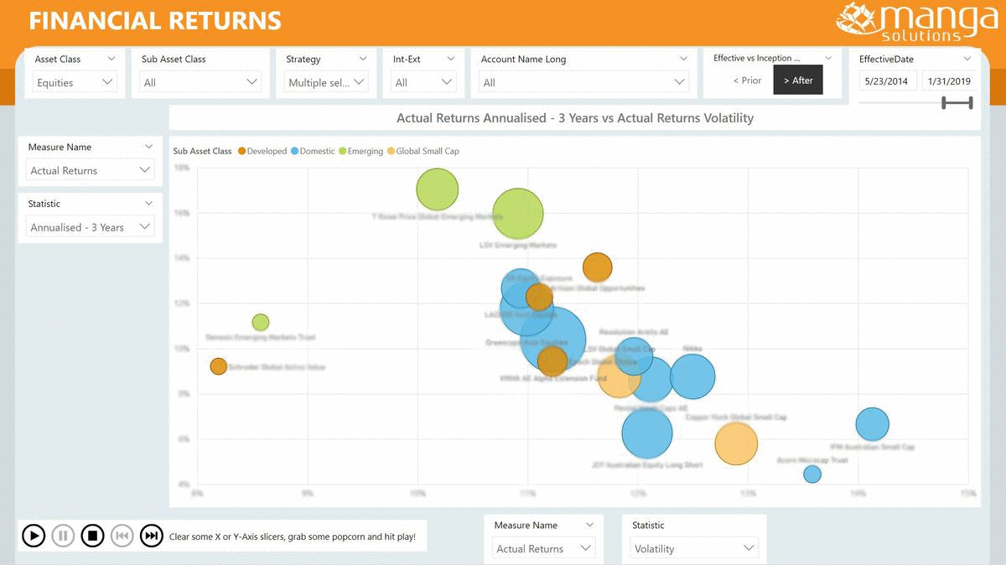Click the Manga Solutions logo
Image resolution: width=1006 pixels, height=565 pixels.
coord(917,22)
